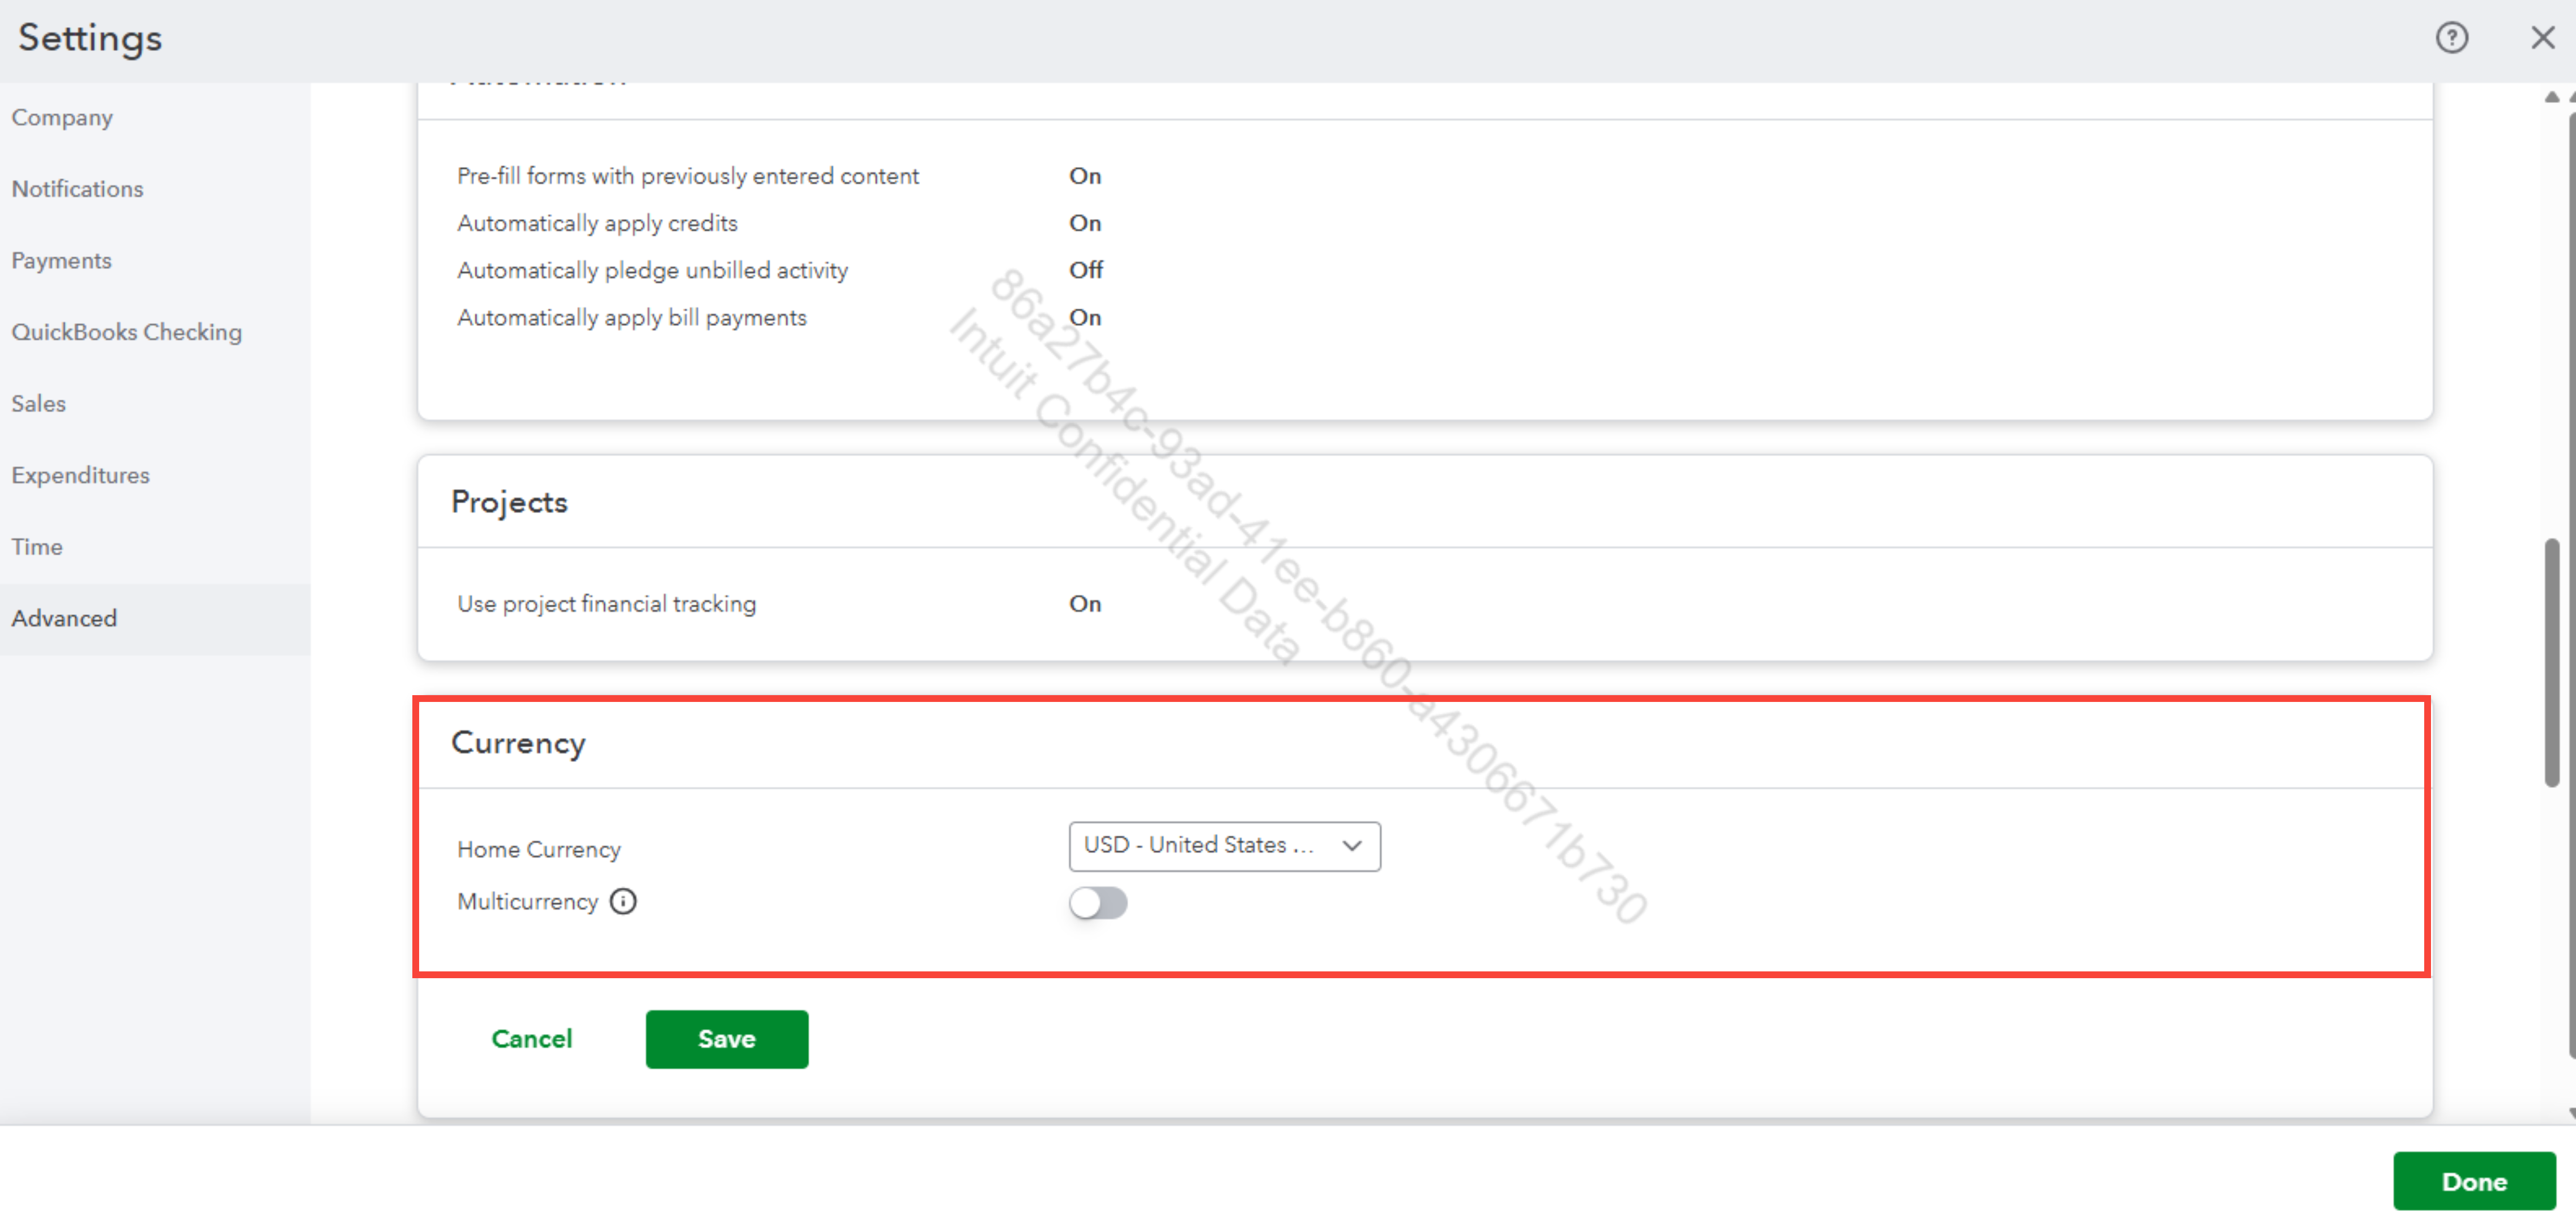Click the scrollbar up arrow
The width and height of the screenshot is (2576, 1225).
click(x=2551, y=97)
